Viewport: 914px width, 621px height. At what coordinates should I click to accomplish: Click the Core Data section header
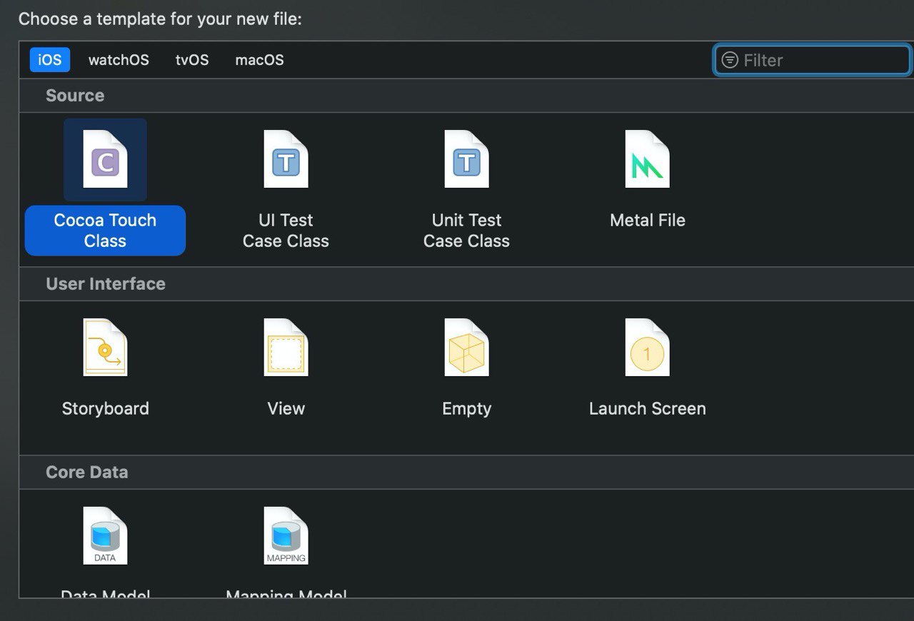[x=87, y=473]
